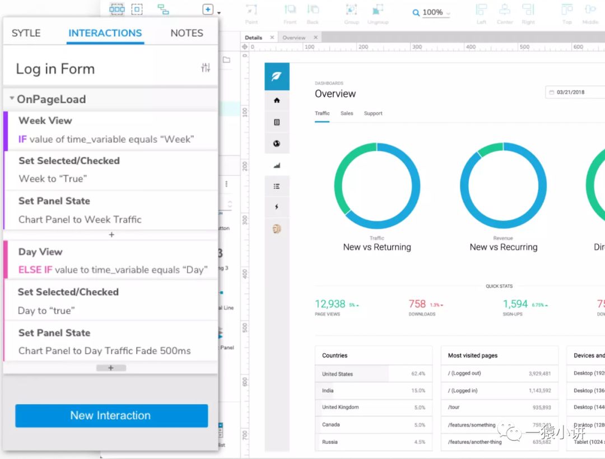The height and width of the screenshot is (459, 605).
Task: Click the bullet list icon in the sidebar
Action: coord(277,186)
